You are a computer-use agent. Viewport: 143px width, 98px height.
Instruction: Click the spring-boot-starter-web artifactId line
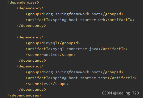[x=80, y=20]
